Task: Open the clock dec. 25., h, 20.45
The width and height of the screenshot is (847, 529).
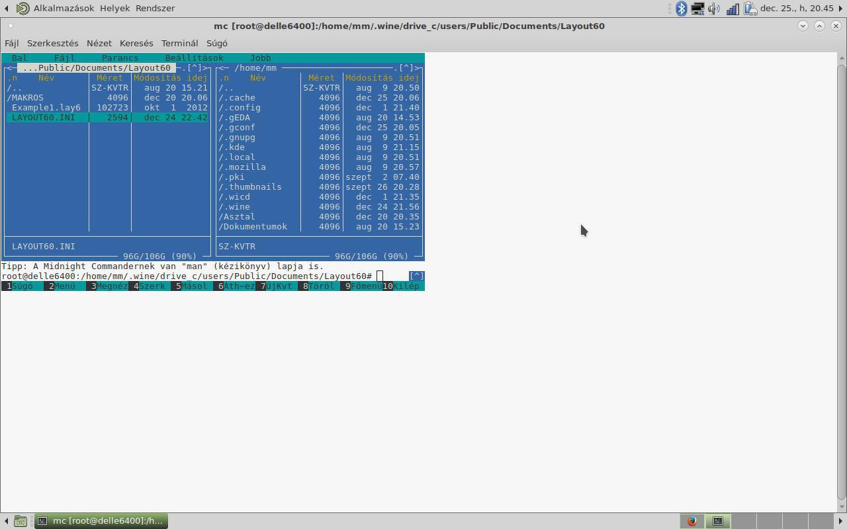Action: [x=797, y=9]
